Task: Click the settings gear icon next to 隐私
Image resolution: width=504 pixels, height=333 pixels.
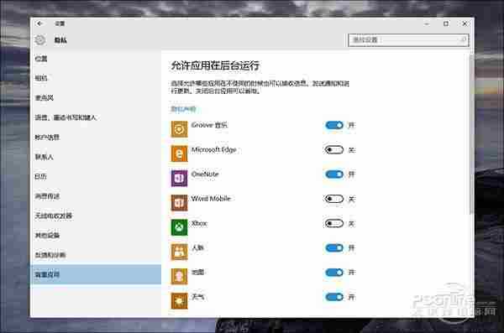Action: coord(39,40)
